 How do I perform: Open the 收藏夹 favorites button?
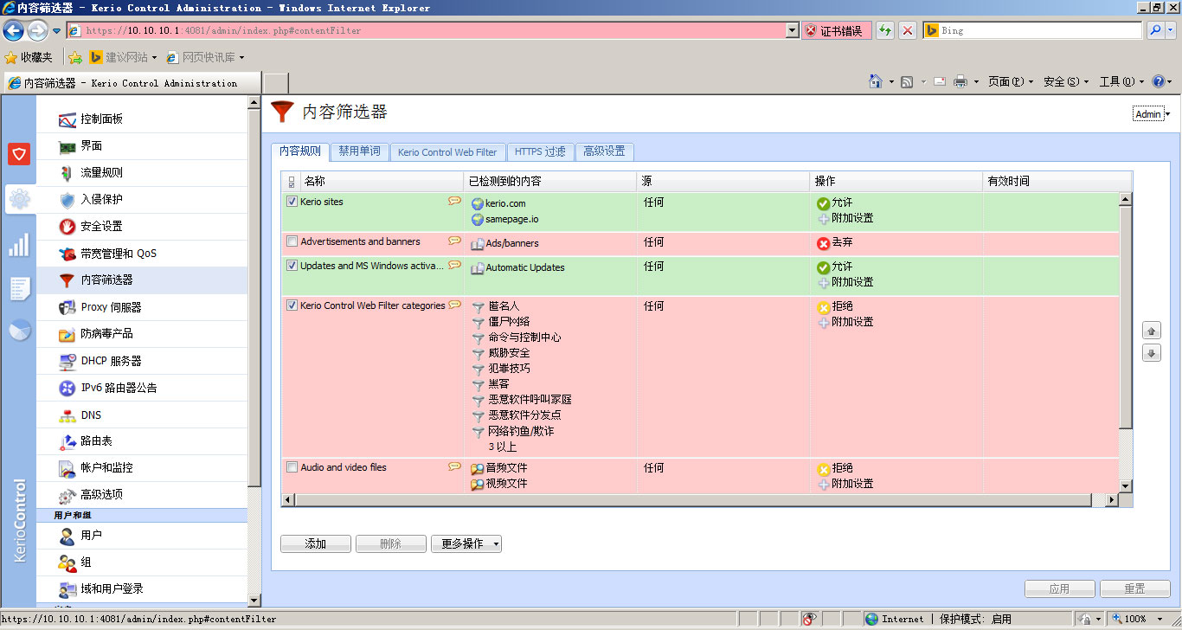[x=29, y=57]
